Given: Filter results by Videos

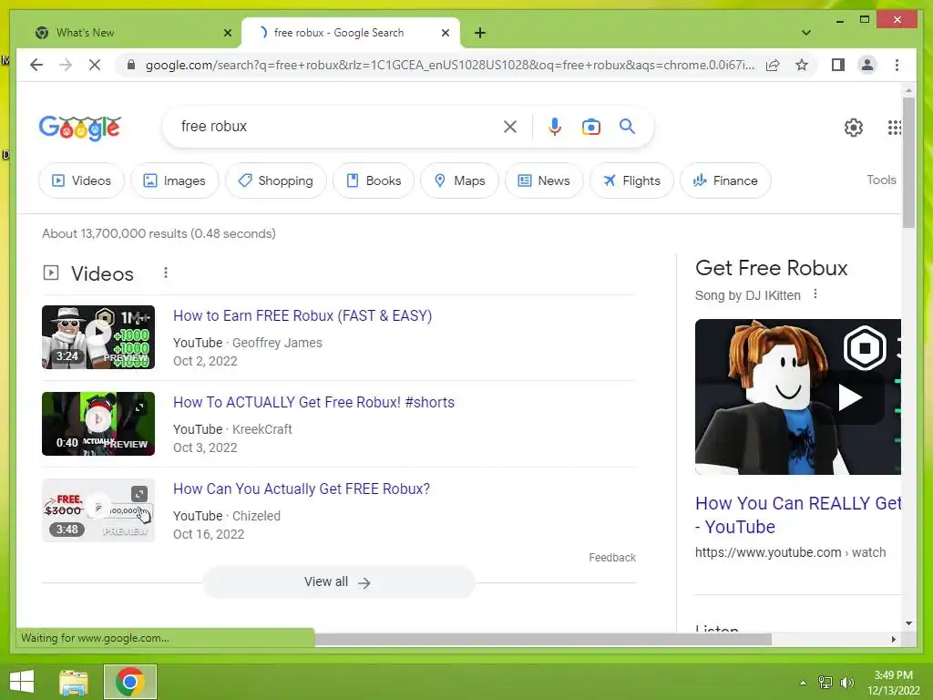Looking at the screenshot, I should pos(81,180).
